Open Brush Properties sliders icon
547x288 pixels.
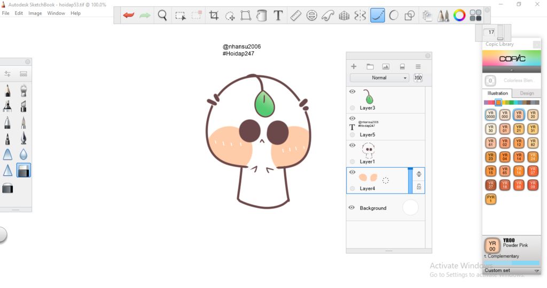point(7,74)
